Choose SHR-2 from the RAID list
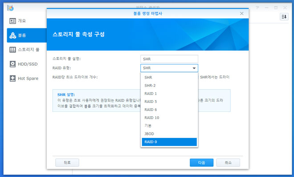294x177 pixels. click(169, 86)
